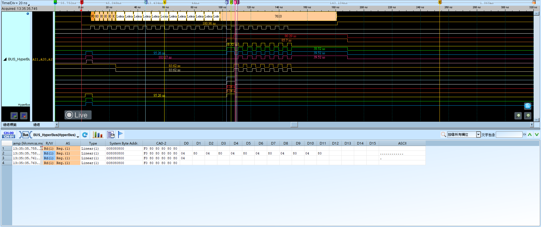This screenshot has width=541, height=227.
Task: Select cursor marker M on the timeline
Action: [x=440, y=2]
